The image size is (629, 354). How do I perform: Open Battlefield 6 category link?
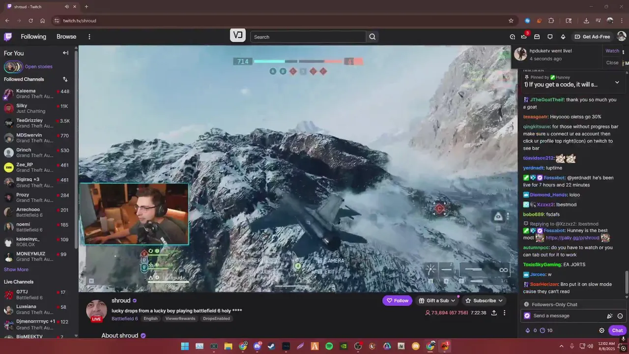[125, 319]
